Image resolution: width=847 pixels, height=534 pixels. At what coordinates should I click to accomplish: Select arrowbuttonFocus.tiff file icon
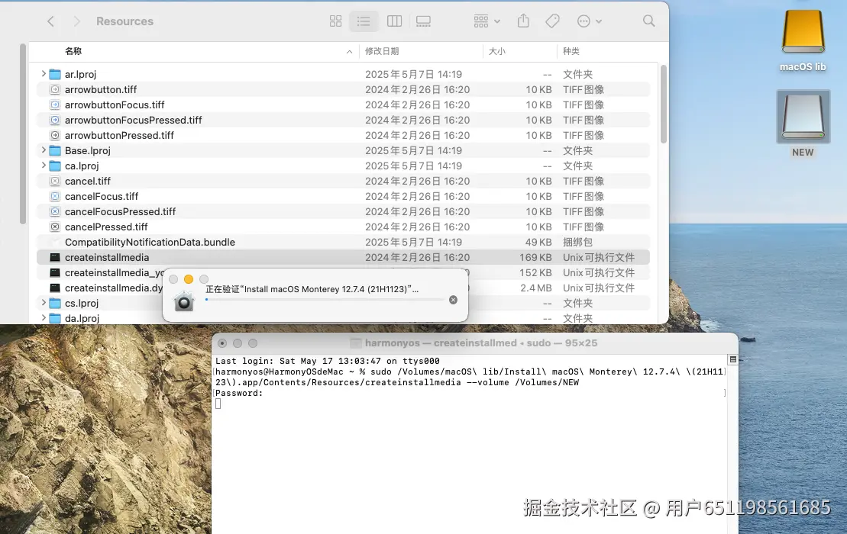[55, 105]
